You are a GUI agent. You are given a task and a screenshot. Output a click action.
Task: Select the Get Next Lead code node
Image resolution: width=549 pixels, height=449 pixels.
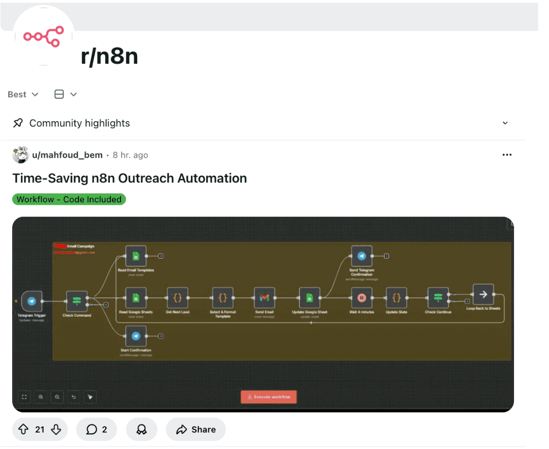(178, 297)
